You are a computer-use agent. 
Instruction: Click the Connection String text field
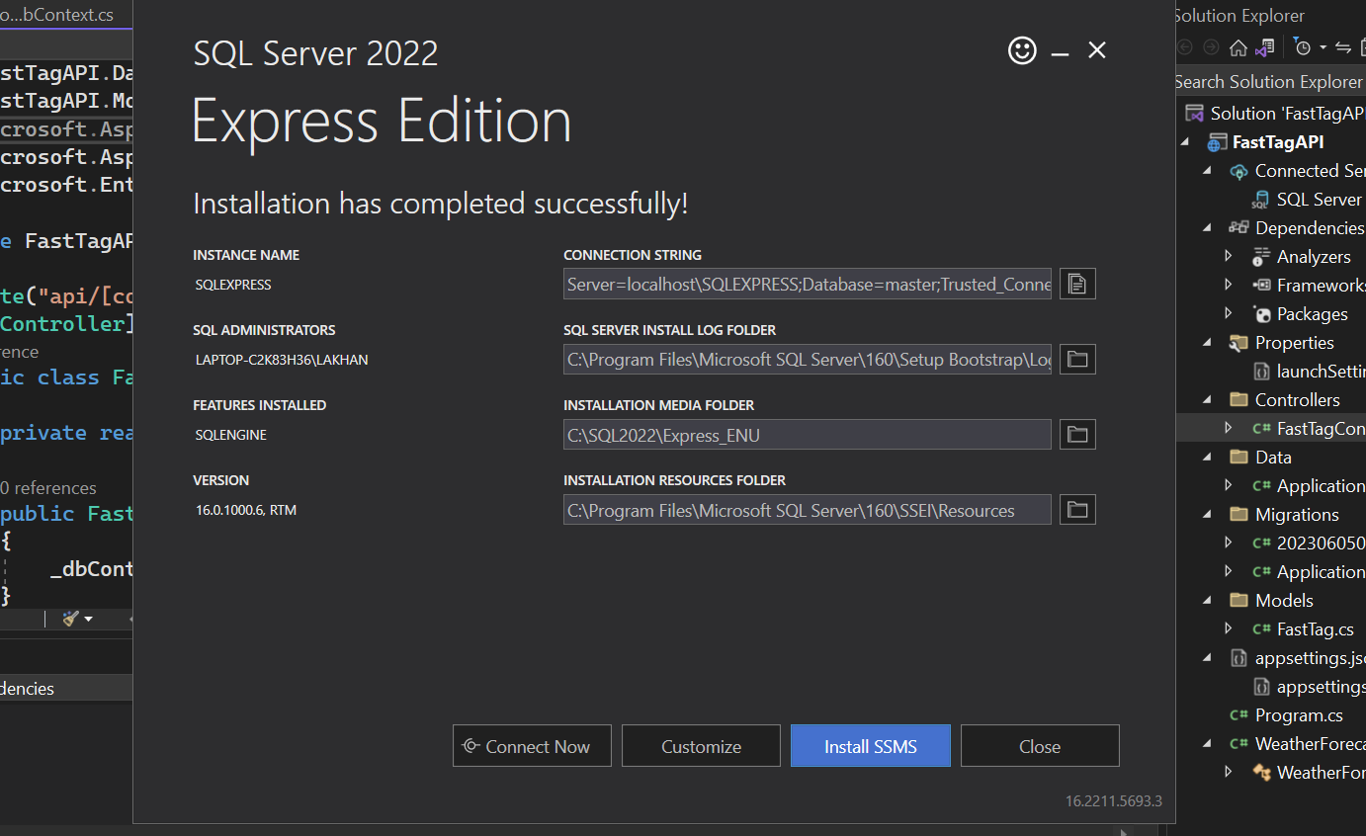[807, 285]
